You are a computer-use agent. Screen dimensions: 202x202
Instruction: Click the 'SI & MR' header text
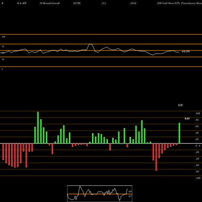coord(21,3)
